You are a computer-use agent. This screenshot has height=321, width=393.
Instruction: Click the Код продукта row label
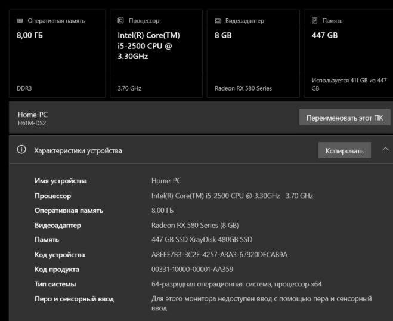(x=57, y=270)
